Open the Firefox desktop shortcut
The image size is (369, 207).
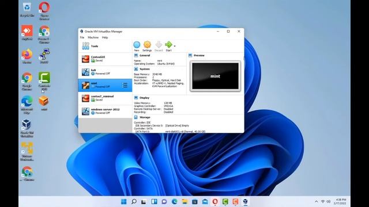pos(27,56)
